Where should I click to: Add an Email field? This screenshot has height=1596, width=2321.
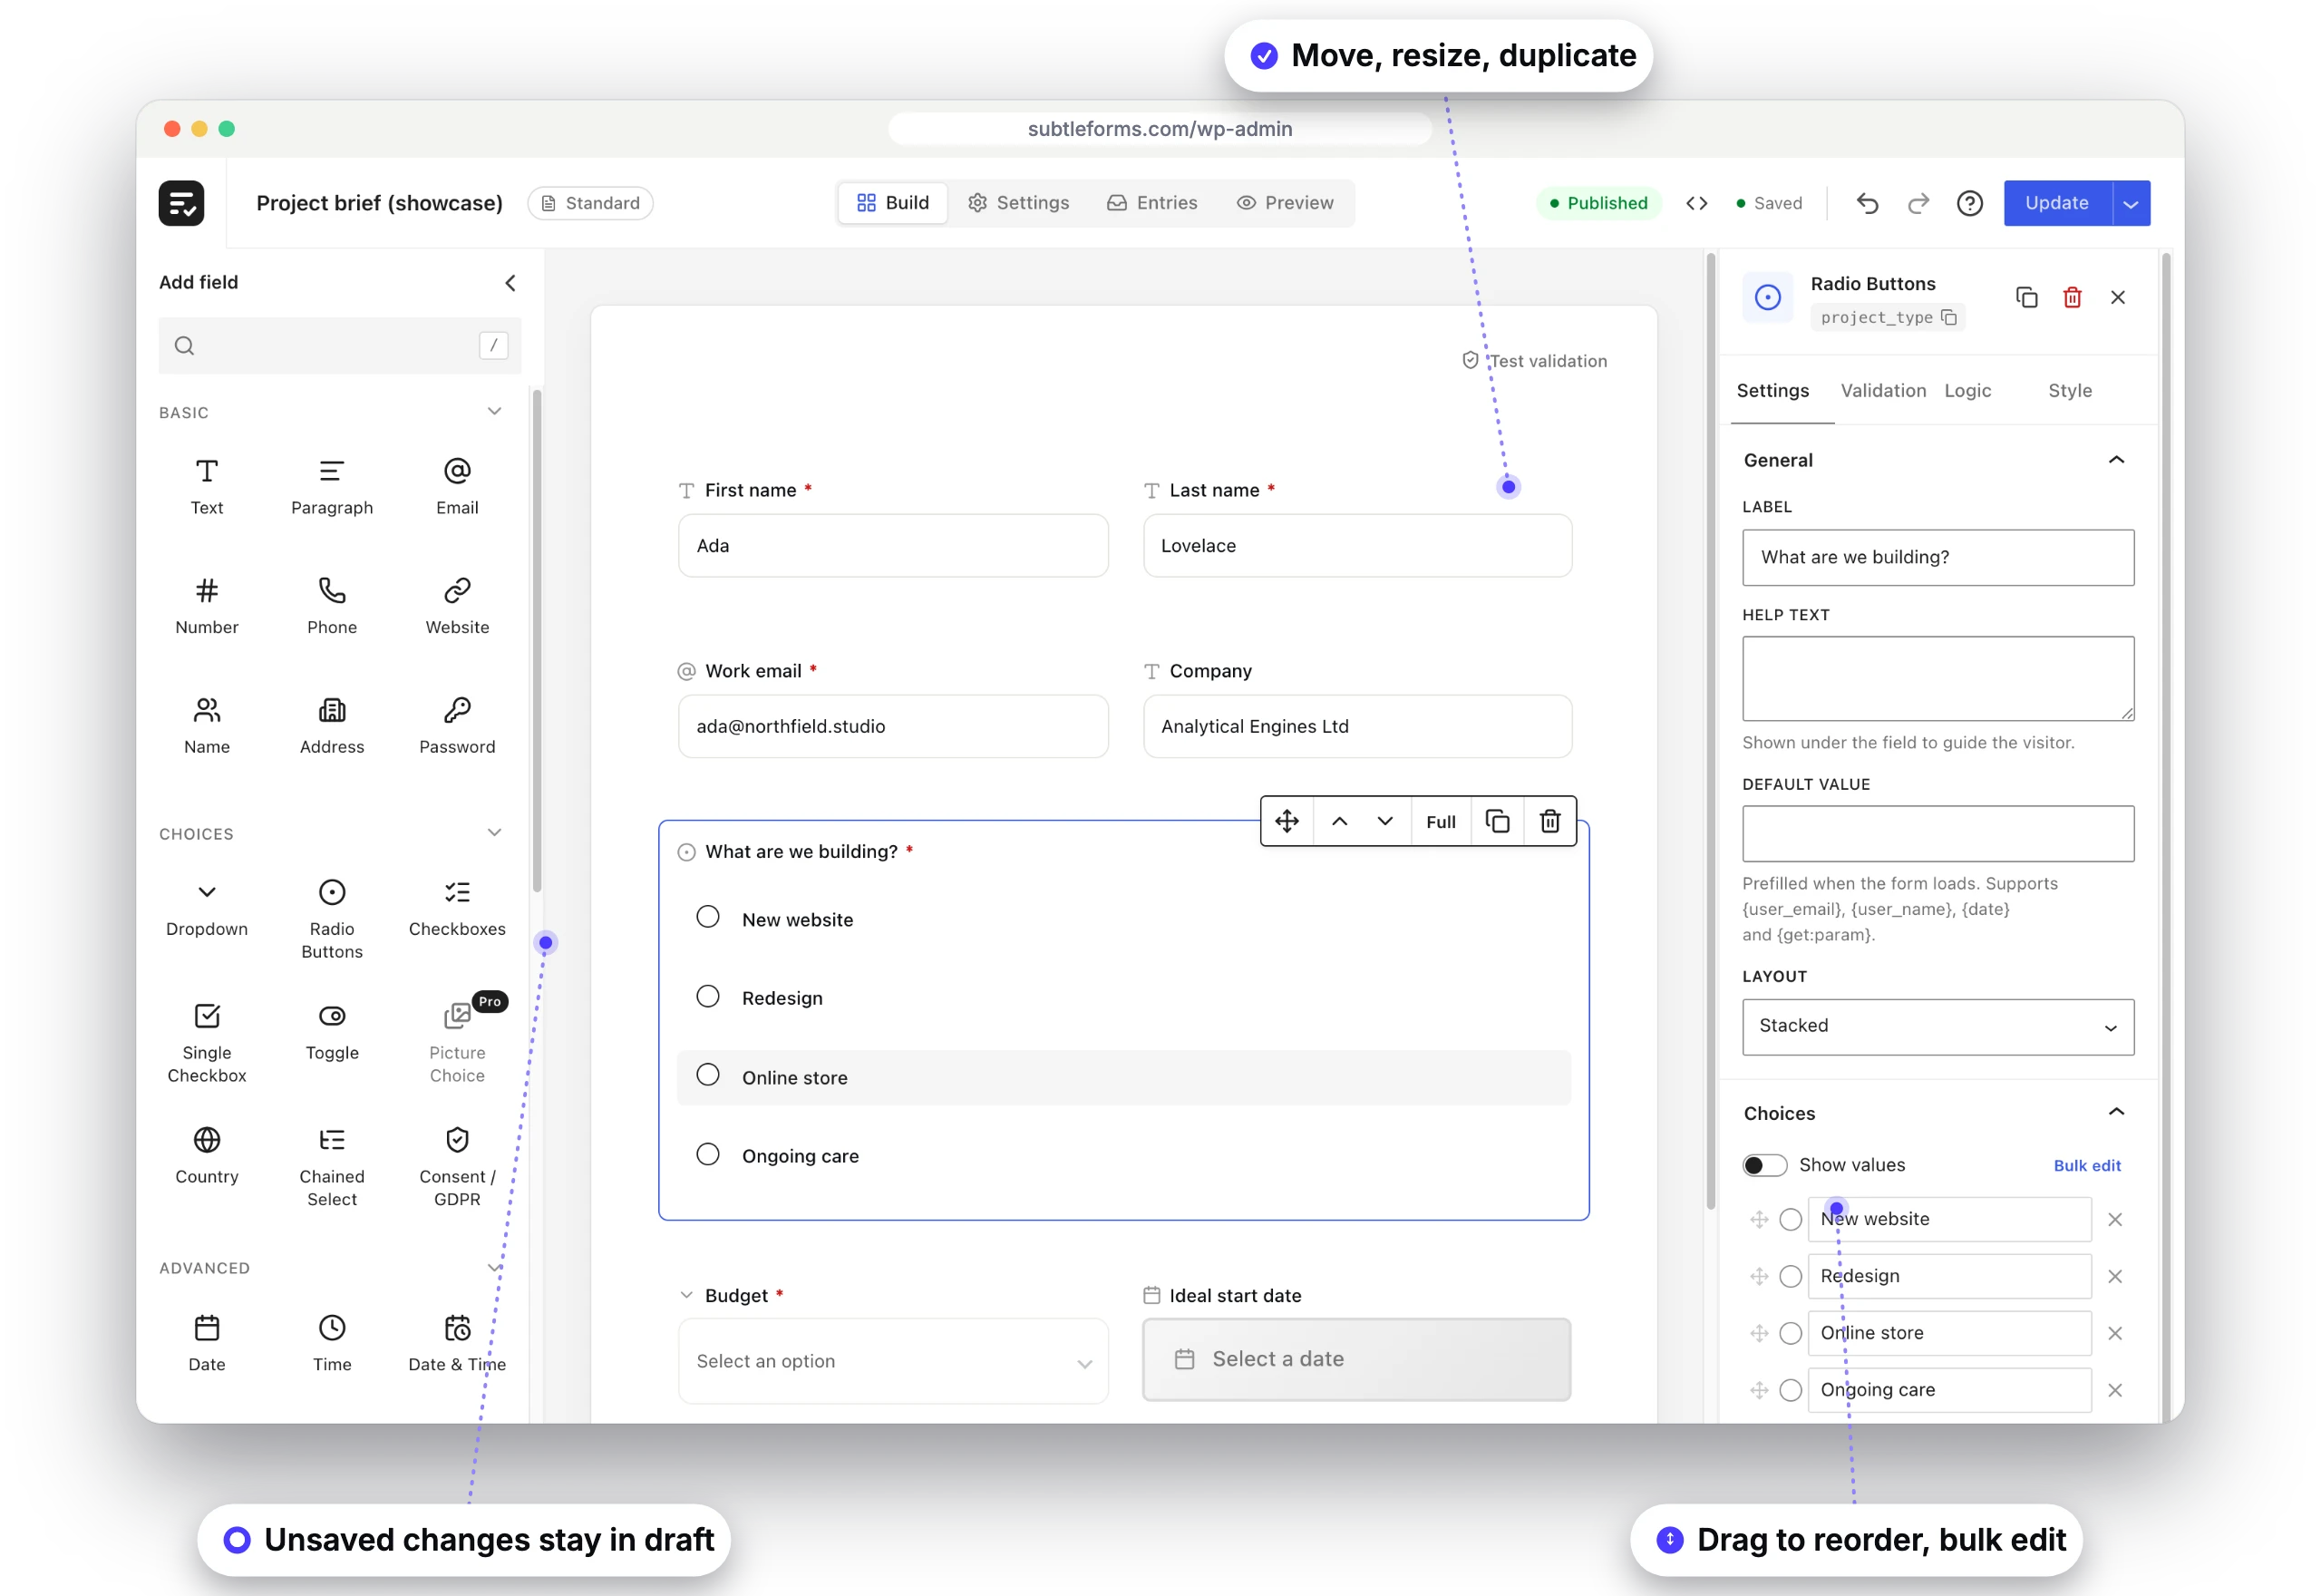(457, 487)
